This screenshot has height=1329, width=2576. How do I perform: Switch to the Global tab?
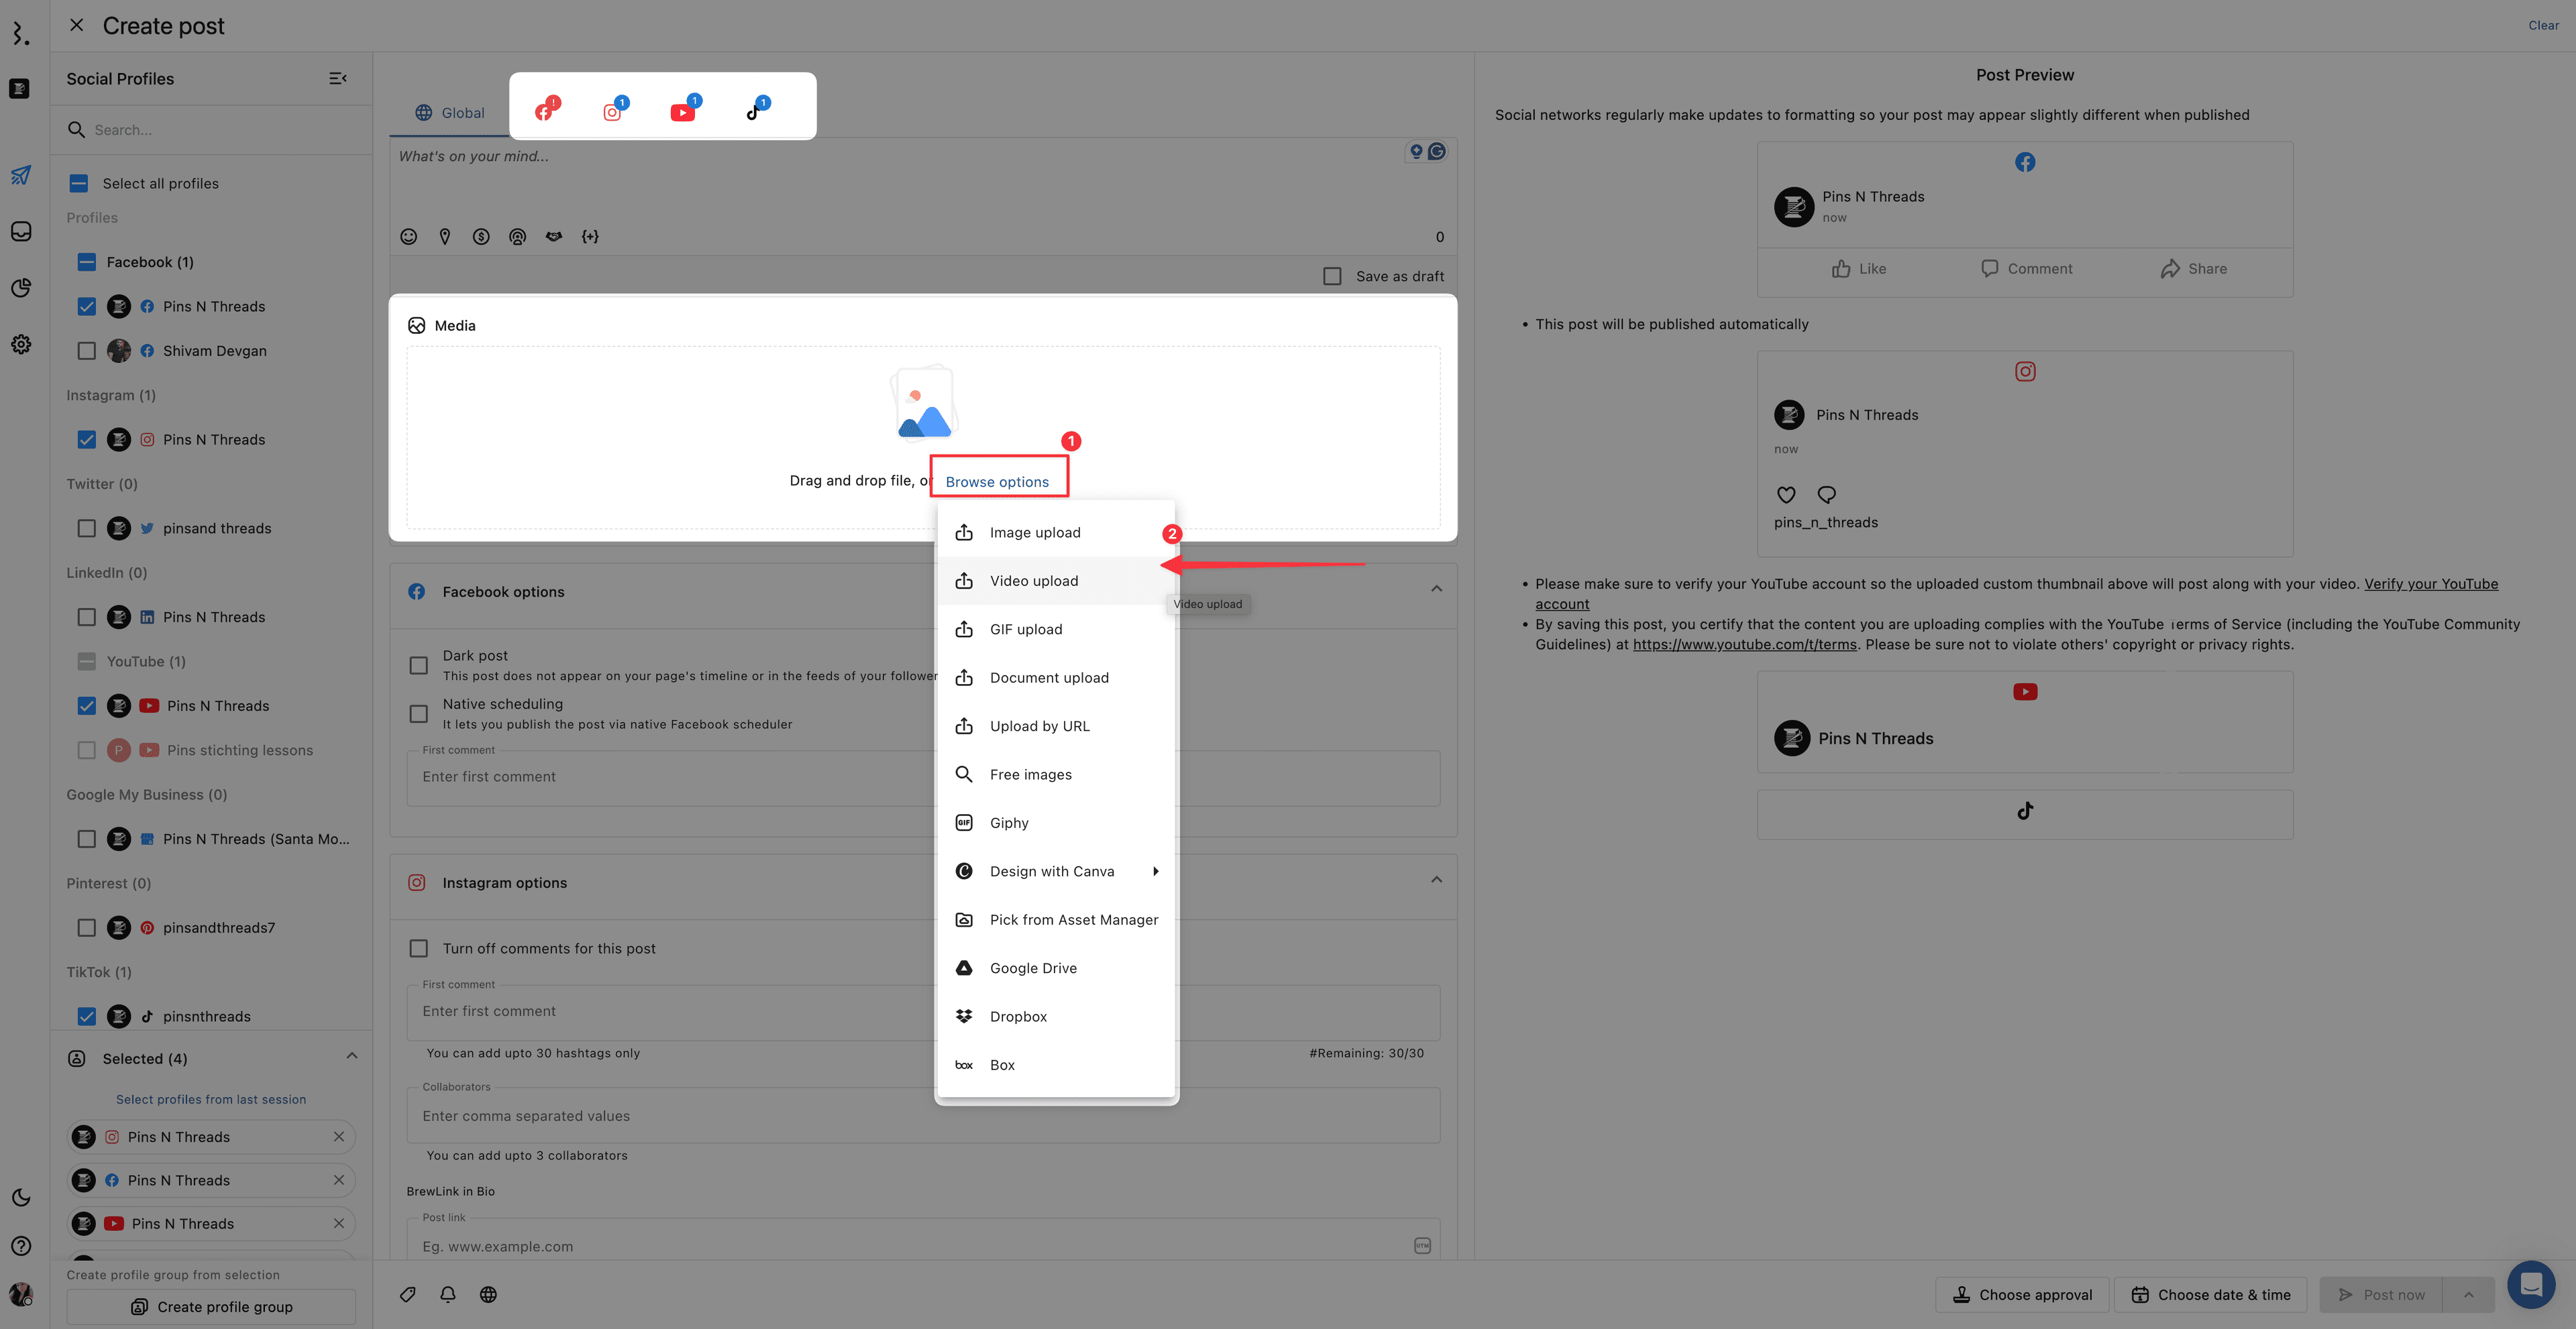[x=450, y=113]
